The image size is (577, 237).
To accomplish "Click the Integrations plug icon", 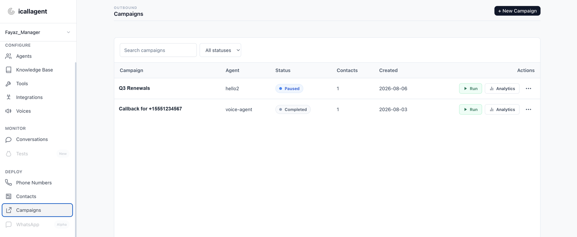I will pos(9,97).
